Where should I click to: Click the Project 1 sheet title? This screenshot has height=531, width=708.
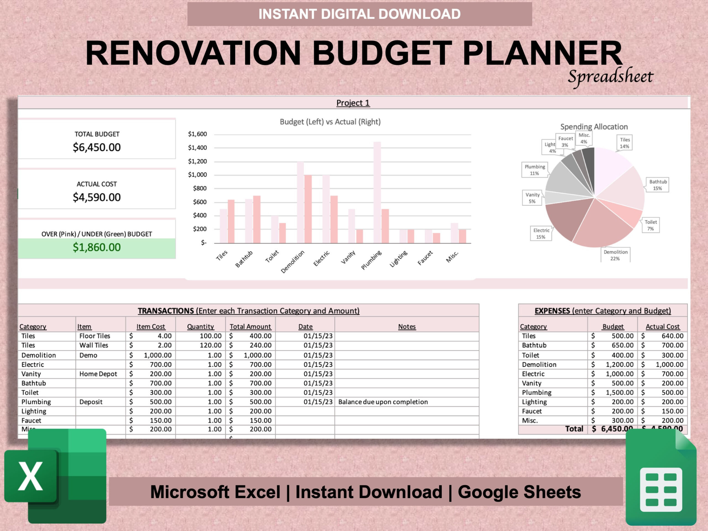pos(353,103)
